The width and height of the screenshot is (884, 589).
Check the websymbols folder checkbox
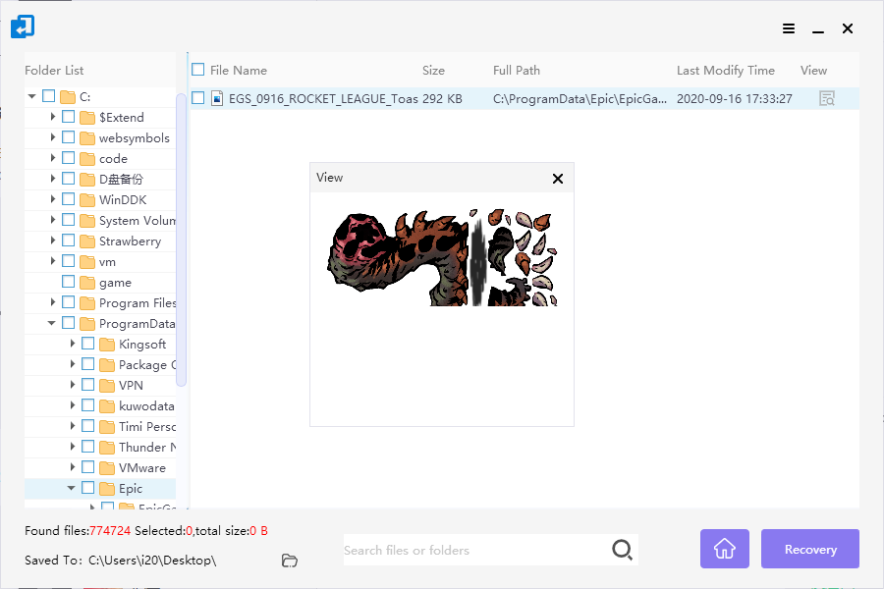pyautogui.click(x=68, y=137)
